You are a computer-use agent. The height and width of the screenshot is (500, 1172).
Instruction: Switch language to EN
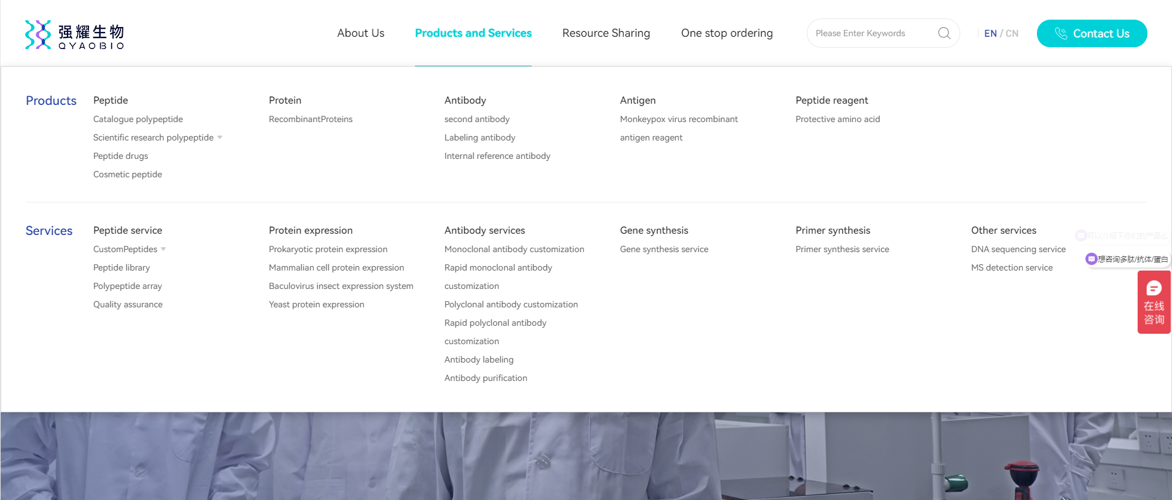(990, 34)
